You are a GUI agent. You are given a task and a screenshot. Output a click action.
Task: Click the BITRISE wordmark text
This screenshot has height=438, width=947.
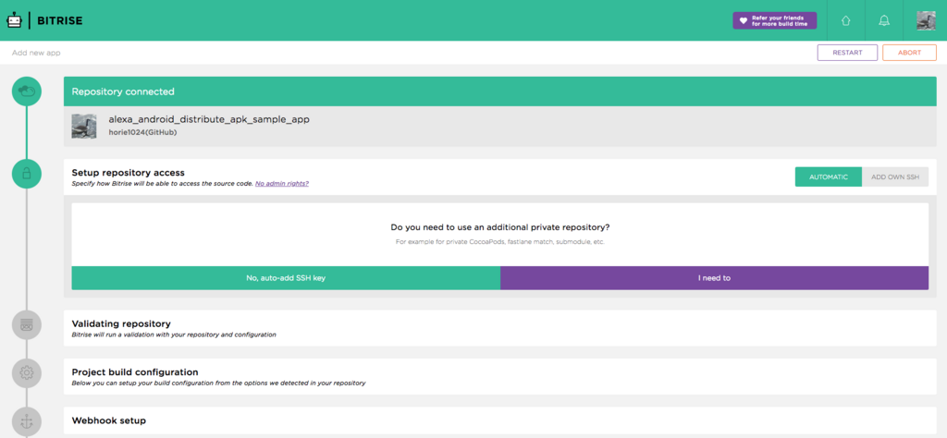click(x=60, y=20)
